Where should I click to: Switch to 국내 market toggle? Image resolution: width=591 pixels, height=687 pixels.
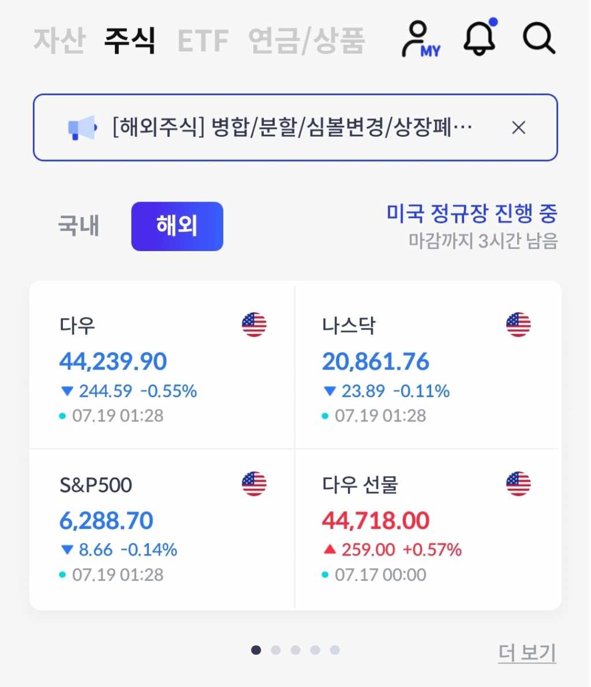[78, 226]
